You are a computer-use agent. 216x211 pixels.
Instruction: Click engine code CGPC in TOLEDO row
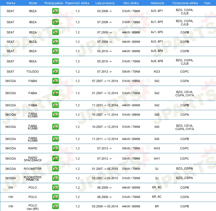184,72
